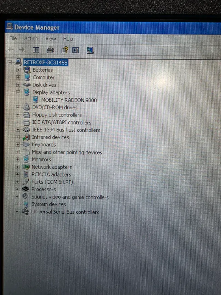Viewport: 221px width, 295px height.
Task: Click the Forward arrow toolbar button
Action: pyautogui.click(x=22, y=50)
